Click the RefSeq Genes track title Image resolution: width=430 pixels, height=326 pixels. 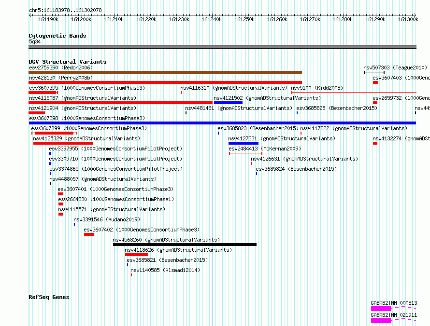click(49, 297)
